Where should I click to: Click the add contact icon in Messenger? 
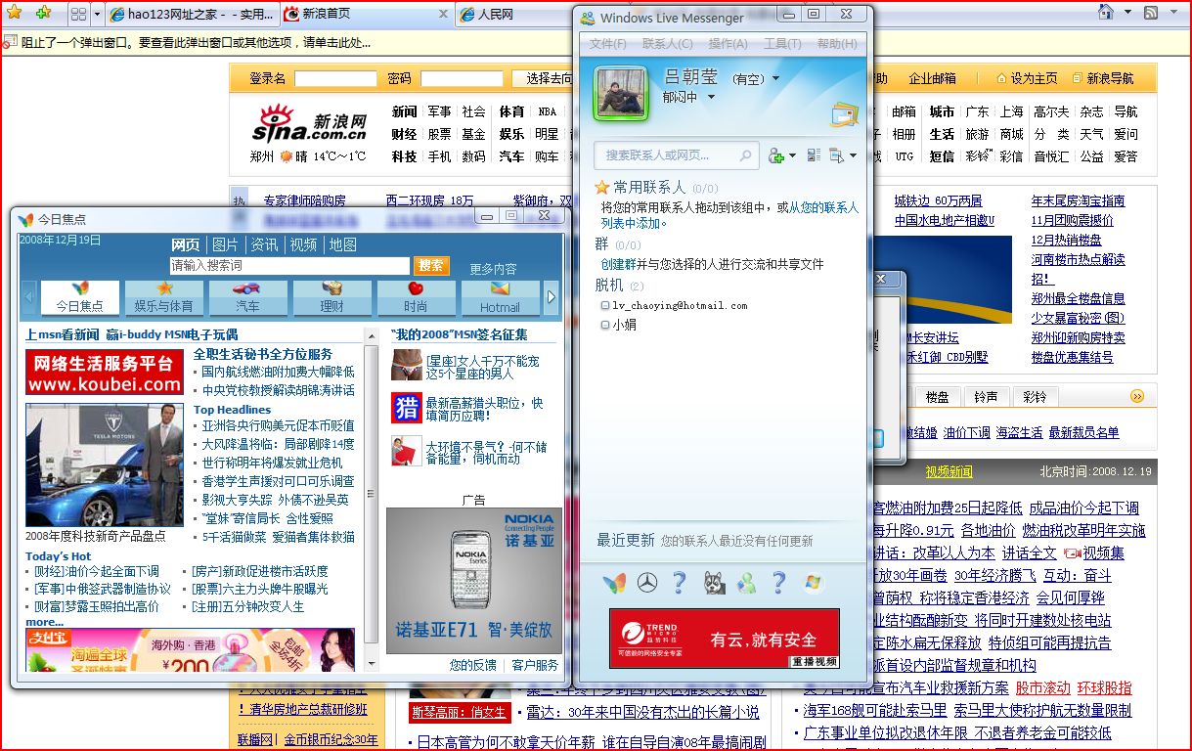pyautogui.click(x=776, y=155)
